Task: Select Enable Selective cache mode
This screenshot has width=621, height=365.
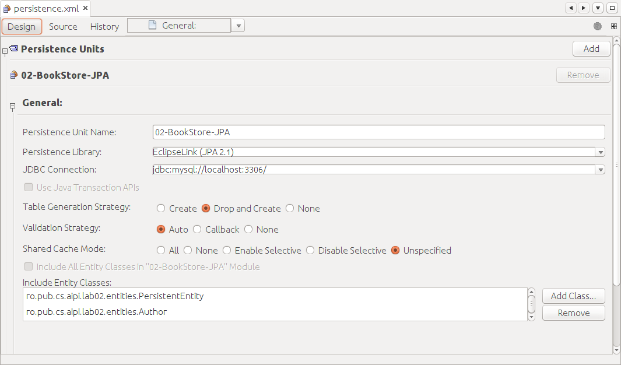Action: (x=227, y=250)
